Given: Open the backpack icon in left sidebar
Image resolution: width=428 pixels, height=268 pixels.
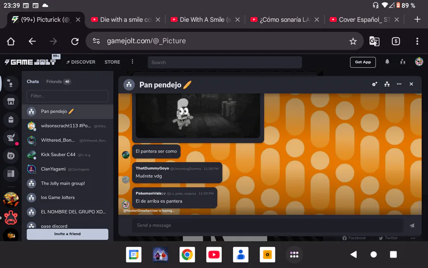Looking at the screenshot, I should (x=11, y=119).
